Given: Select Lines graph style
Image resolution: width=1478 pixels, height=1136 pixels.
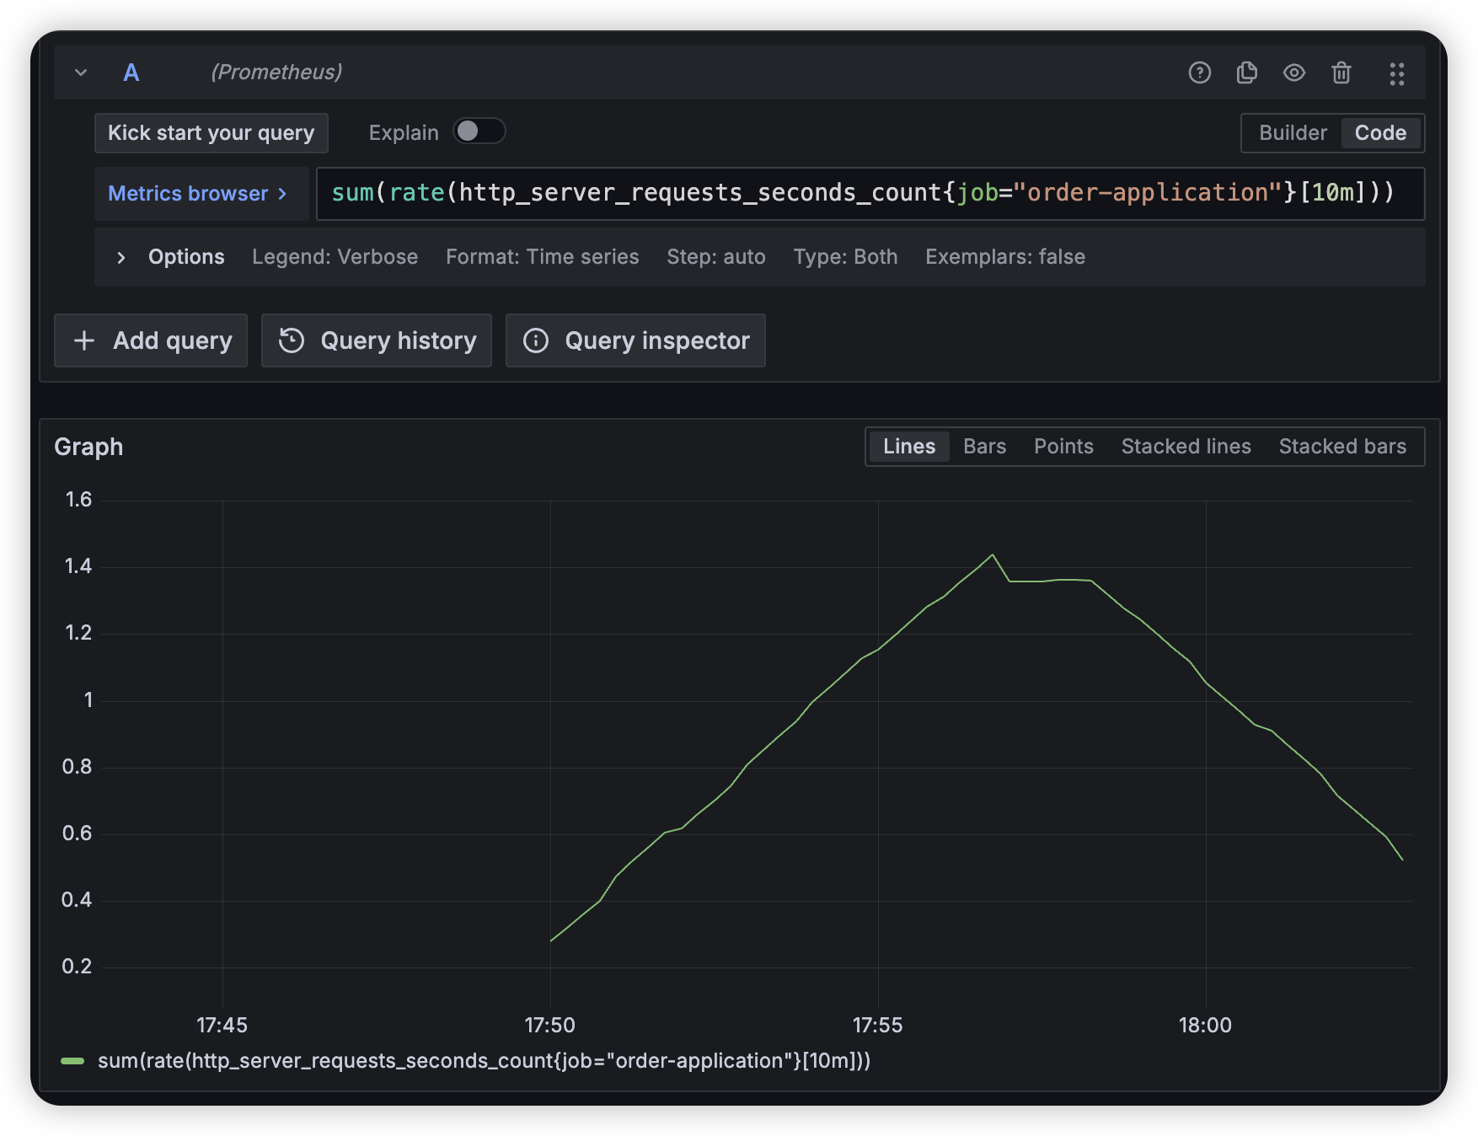Looking at the screenshot, I should (909, 447).
